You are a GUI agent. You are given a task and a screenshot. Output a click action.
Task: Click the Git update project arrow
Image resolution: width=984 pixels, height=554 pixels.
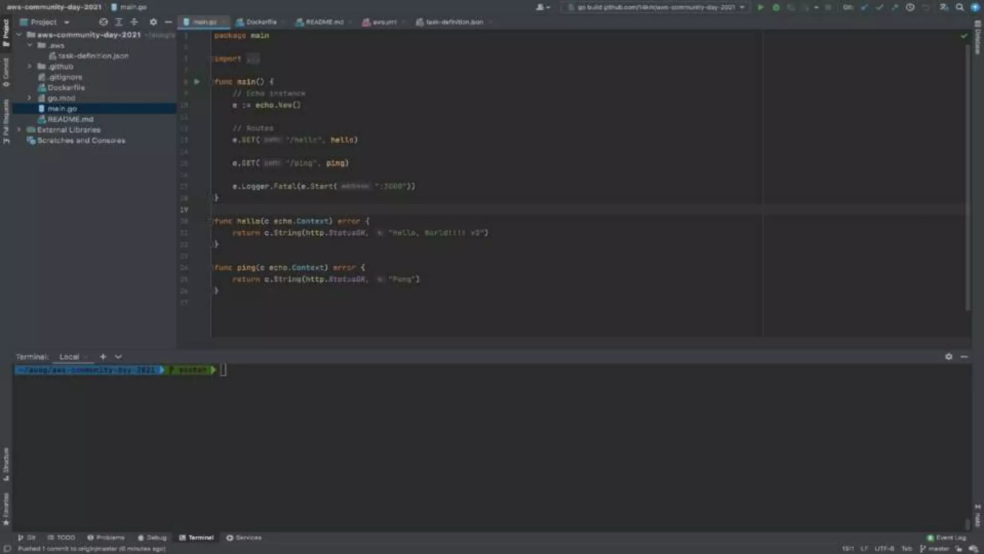click(864, 7)
